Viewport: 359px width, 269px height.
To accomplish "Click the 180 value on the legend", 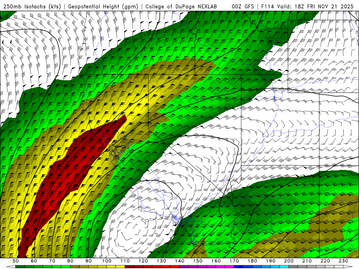I will pyautogui.click(x=253, y=261).
